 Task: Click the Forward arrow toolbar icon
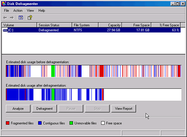(x=12, y=18)
